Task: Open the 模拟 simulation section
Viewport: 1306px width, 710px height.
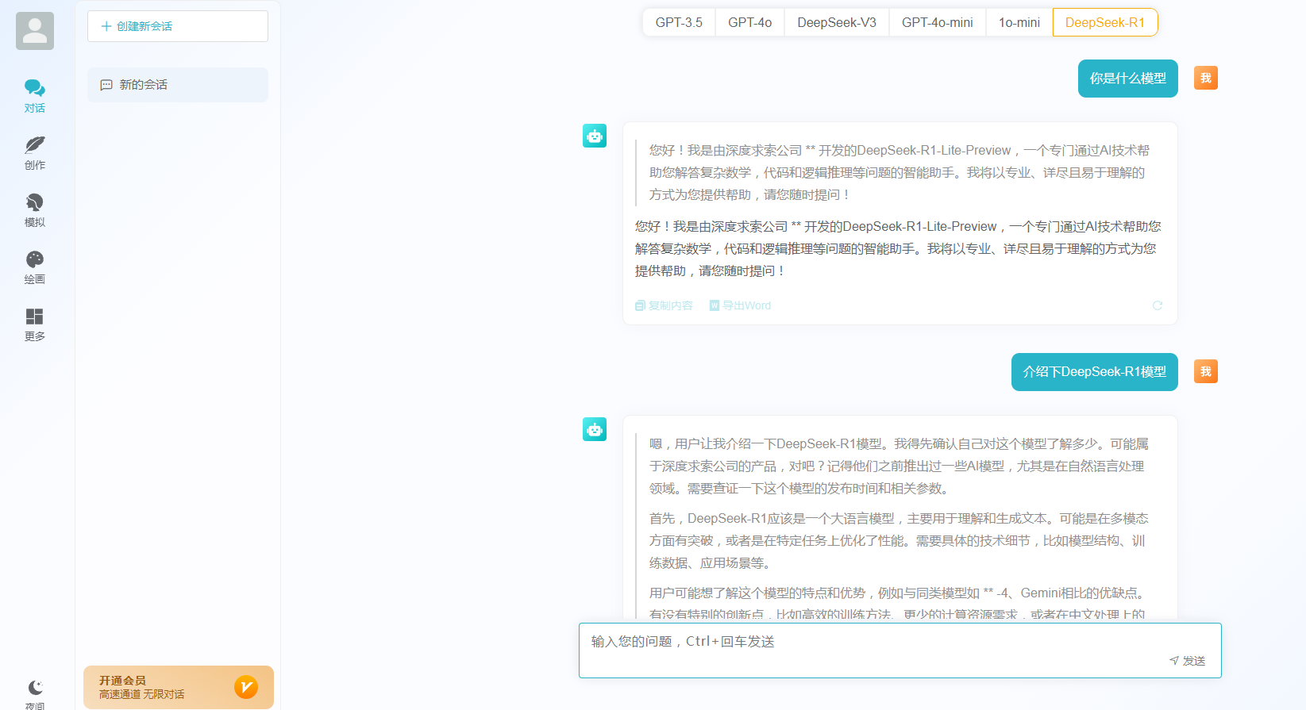Action: 35,210
